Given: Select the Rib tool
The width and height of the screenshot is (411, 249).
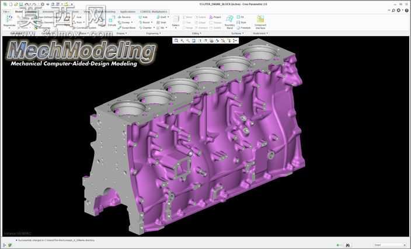Looking at the screenshot, I should [x=161, y=27].
